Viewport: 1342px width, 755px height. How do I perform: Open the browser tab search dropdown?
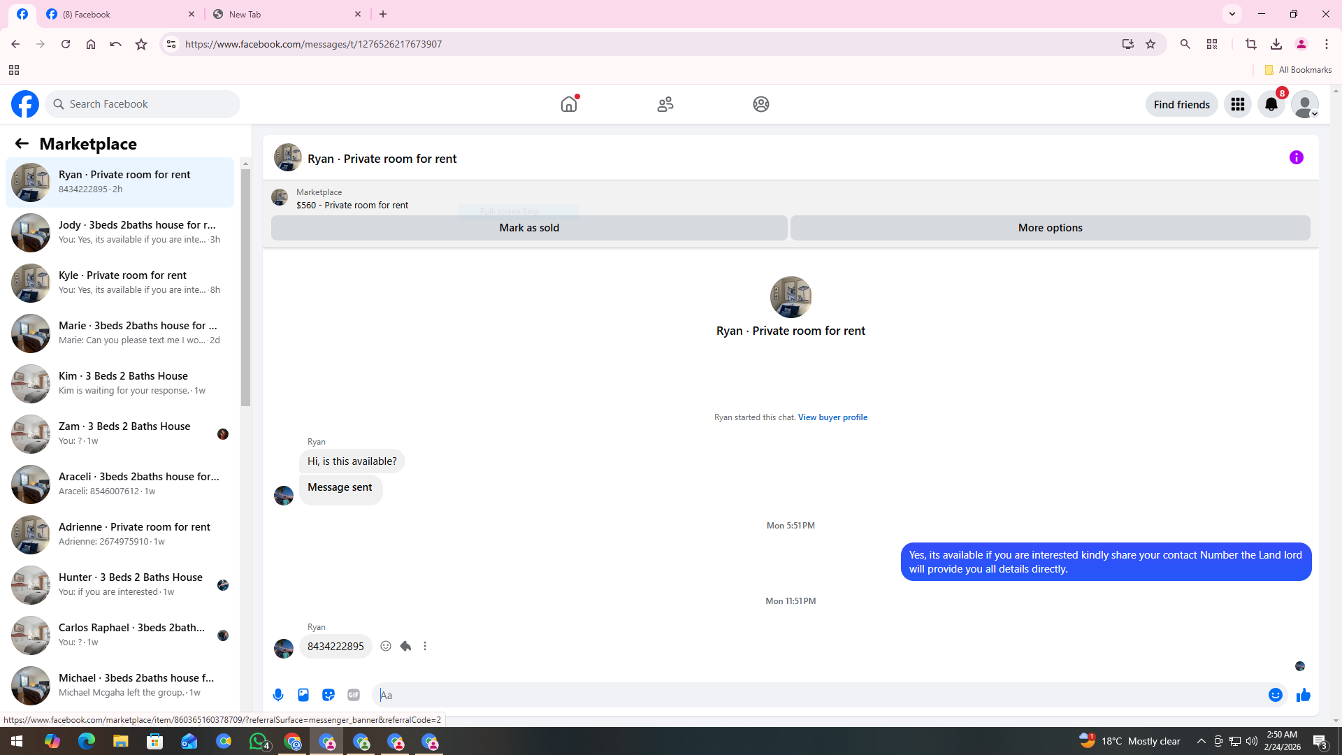(x=1232, y=14)
